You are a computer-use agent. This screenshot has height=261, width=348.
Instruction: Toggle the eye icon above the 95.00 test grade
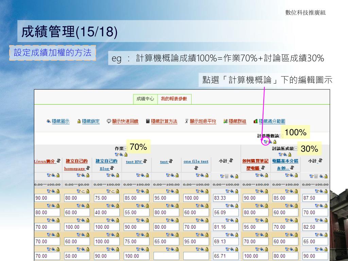pos(172,191)
